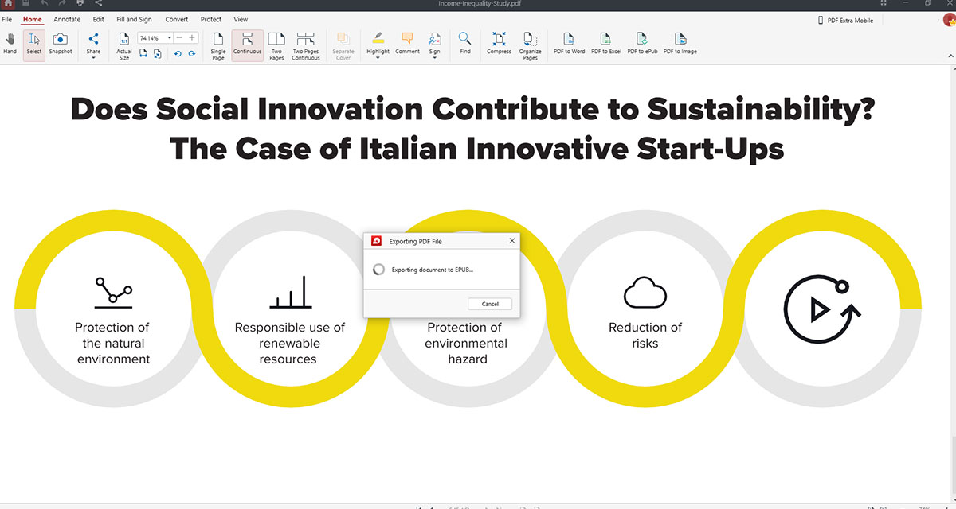This screenshot has height=509, width=956.
Task: Click the PDF to Excel icon
Action: pyautogui.click(x=605, y=43)
